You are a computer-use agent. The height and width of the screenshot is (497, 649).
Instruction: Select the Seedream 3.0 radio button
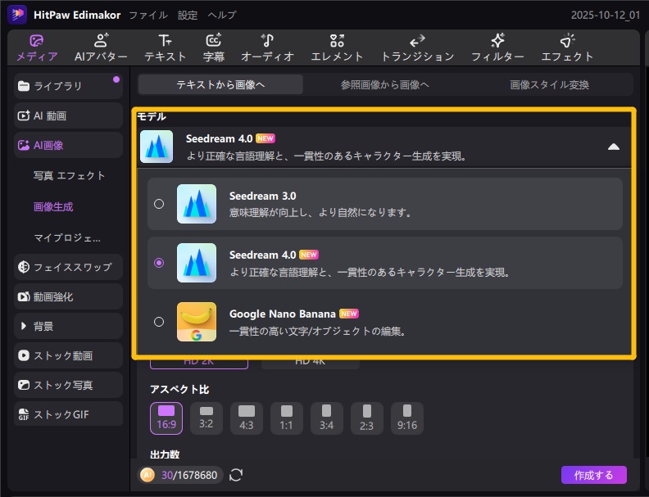(x=159, y=204)
